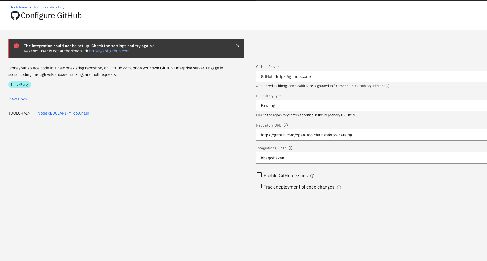The height and width of the screenshot is (261, 487).
Task: Open the Repository URL info icon
Action: coord(286,125)
